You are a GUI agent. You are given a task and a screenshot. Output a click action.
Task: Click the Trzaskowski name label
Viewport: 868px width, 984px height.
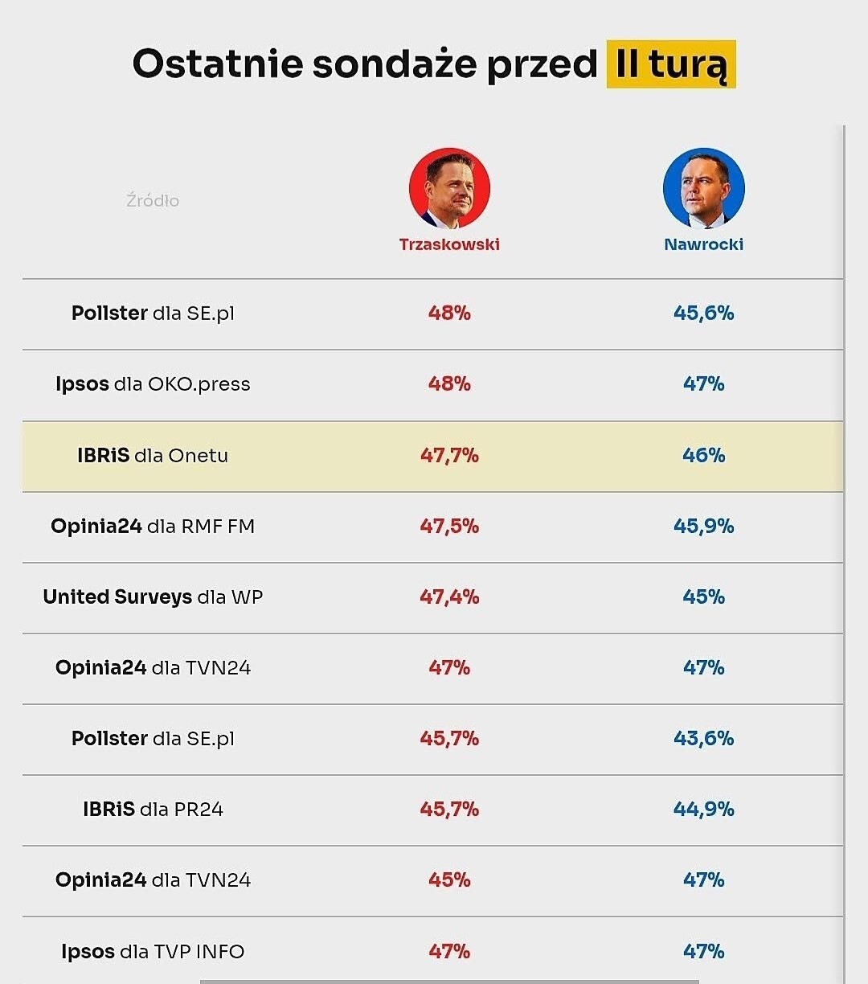tap(449, 244)
